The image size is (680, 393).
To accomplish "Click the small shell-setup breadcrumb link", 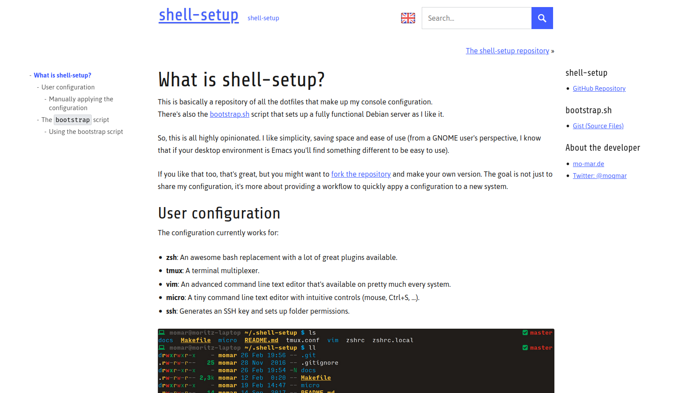I will 263,18.
